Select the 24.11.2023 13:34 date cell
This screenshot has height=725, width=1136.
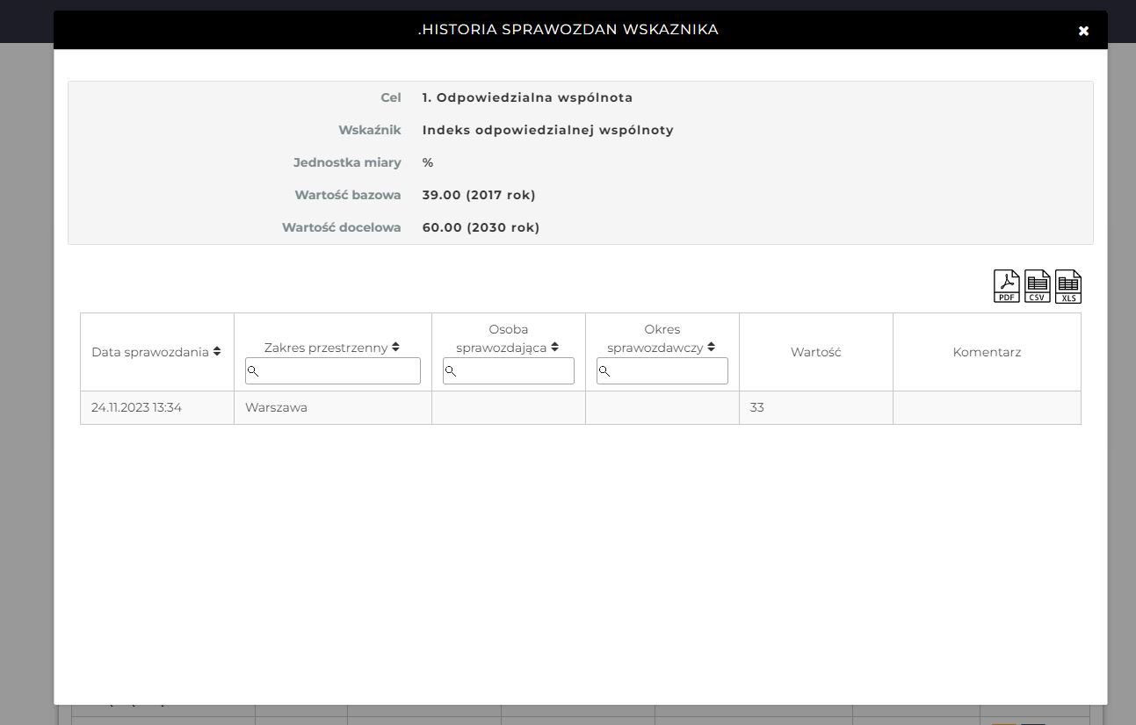click(137, 407)
